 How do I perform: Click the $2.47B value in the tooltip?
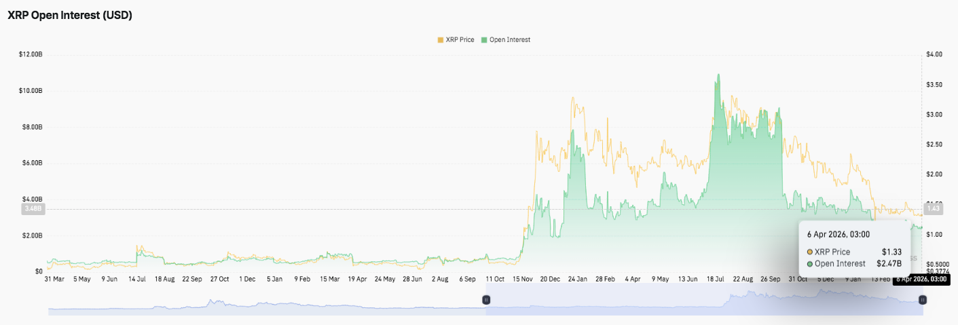pyautogui.click(x=889, y=263)
